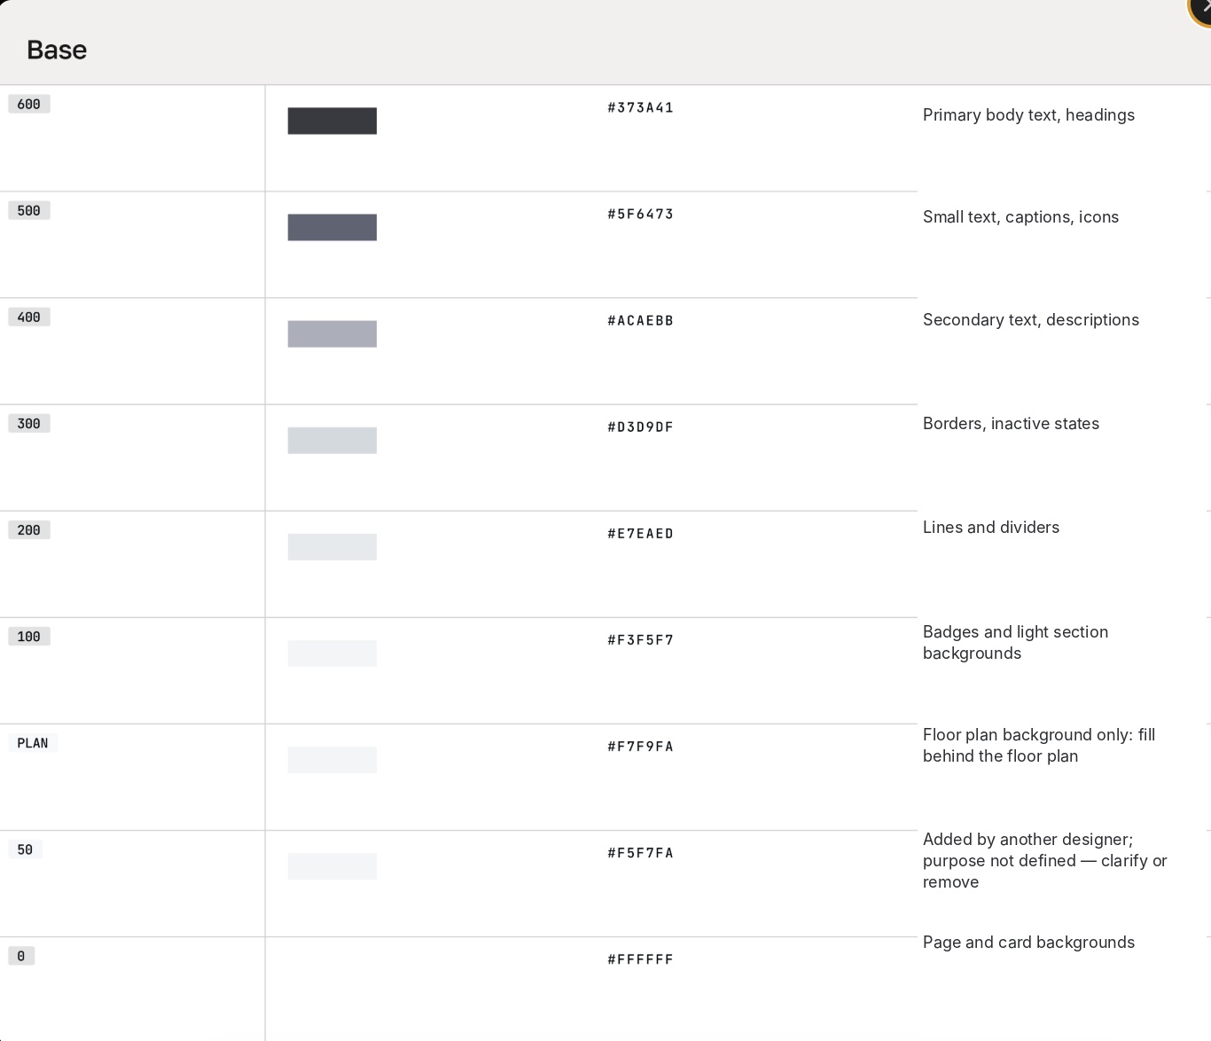Select the #F7F9FA plan color swatch
Image resolution: width=1211 pixels, height=1041 pixels.
332,759
